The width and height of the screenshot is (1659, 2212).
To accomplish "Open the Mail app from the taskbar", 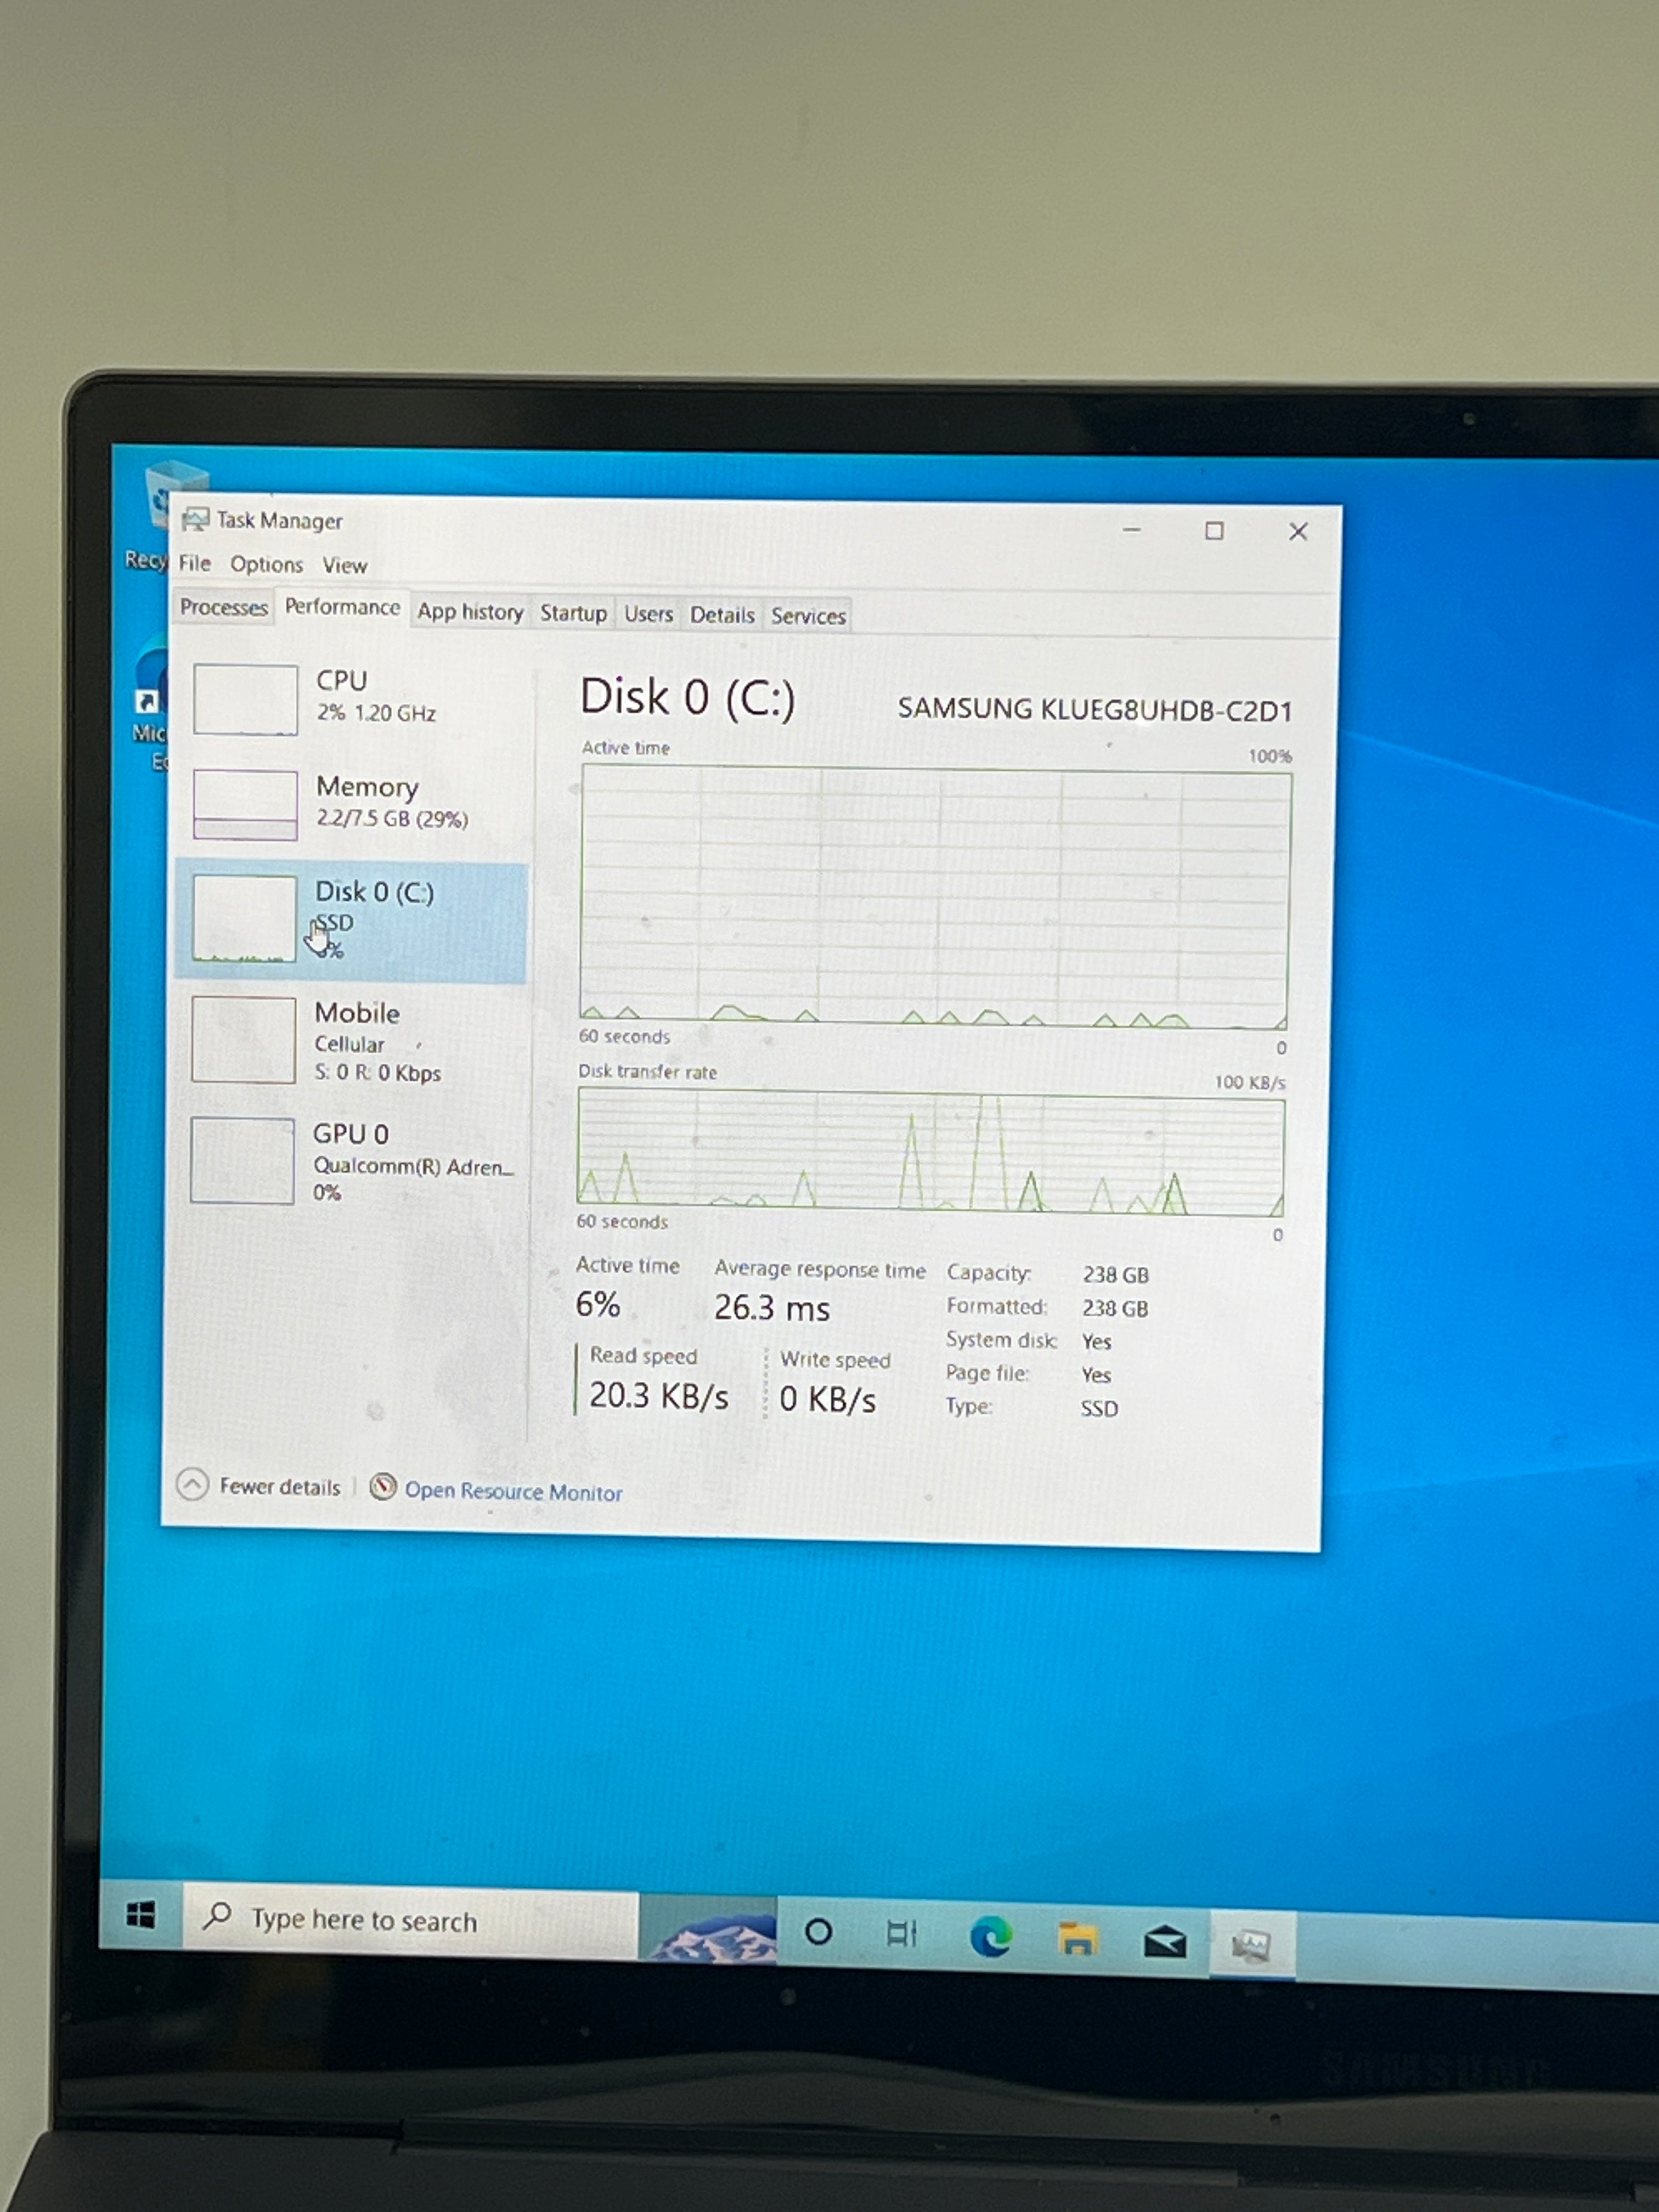I will point(1165,1942).
